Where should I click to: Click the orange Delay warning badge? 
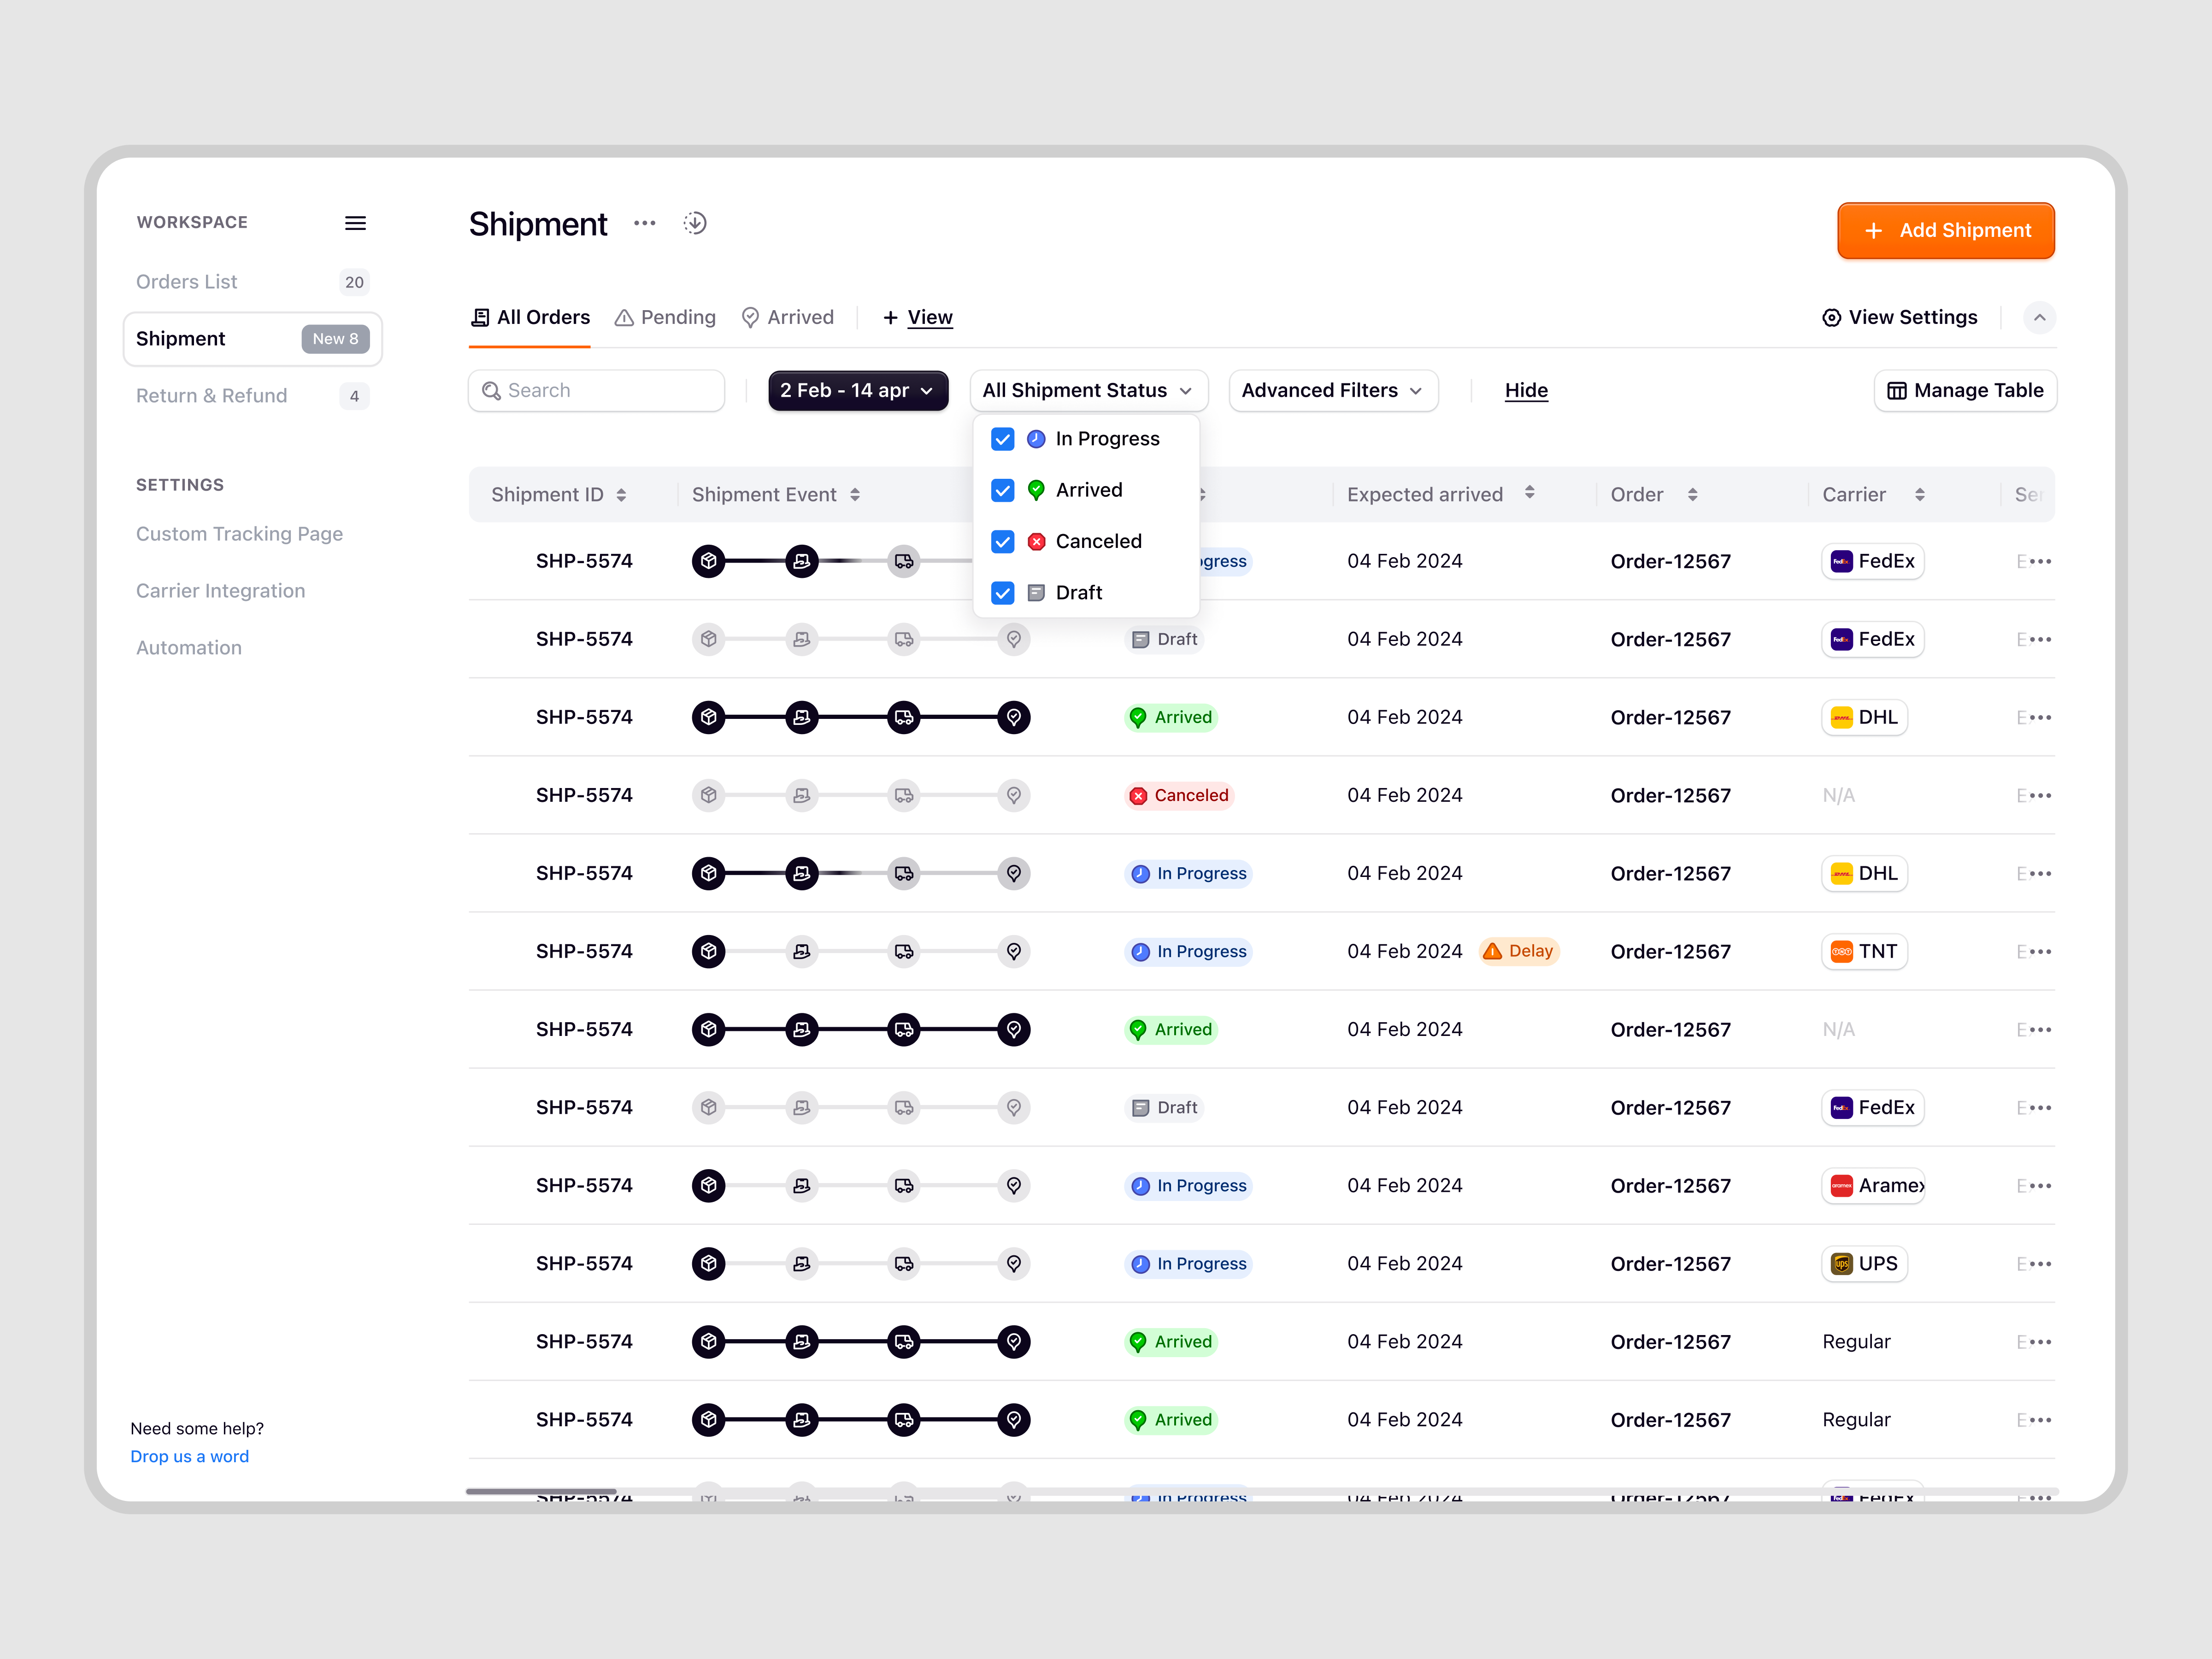[x=1519, y=951]
